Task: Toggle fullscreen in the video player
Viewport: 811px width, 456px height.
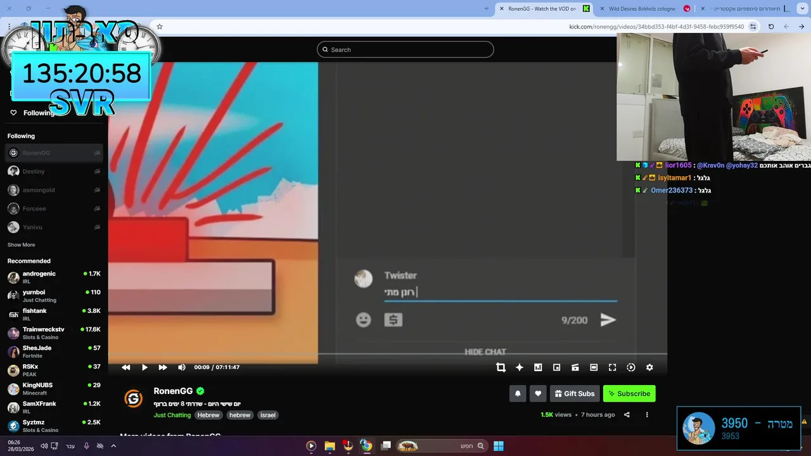Action: (x=612, y=367)
